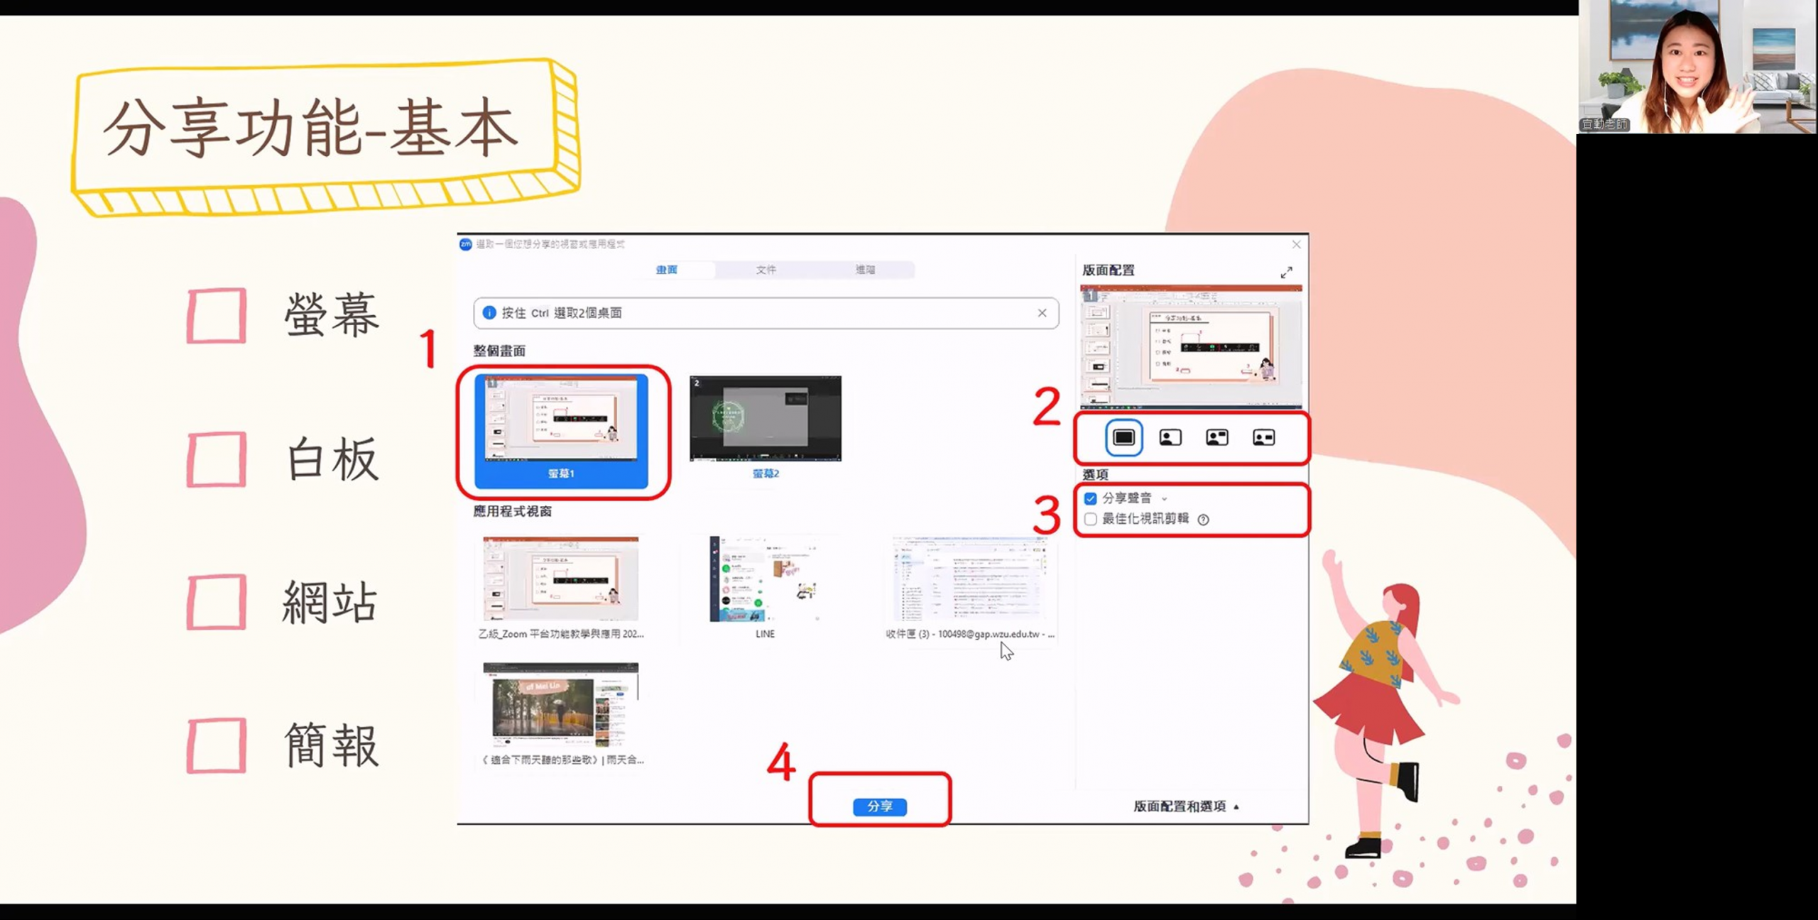Open the 分享聲音 dropdown arrow

1165,499
